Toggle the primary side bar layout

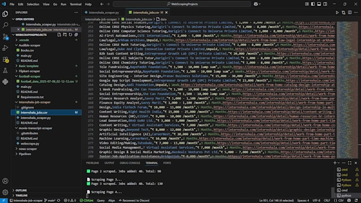click(313, 4)
